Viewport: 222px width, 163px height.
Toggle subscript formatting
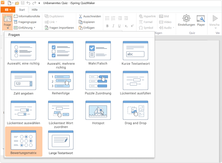pyautogui.click(x=126, y=26)
